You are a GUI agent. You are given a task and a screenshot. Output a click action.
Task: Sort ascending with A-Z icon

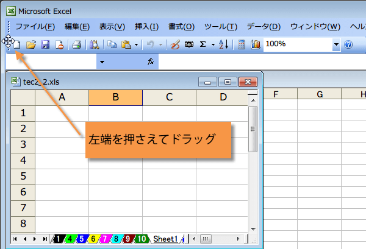click(224, 44)
